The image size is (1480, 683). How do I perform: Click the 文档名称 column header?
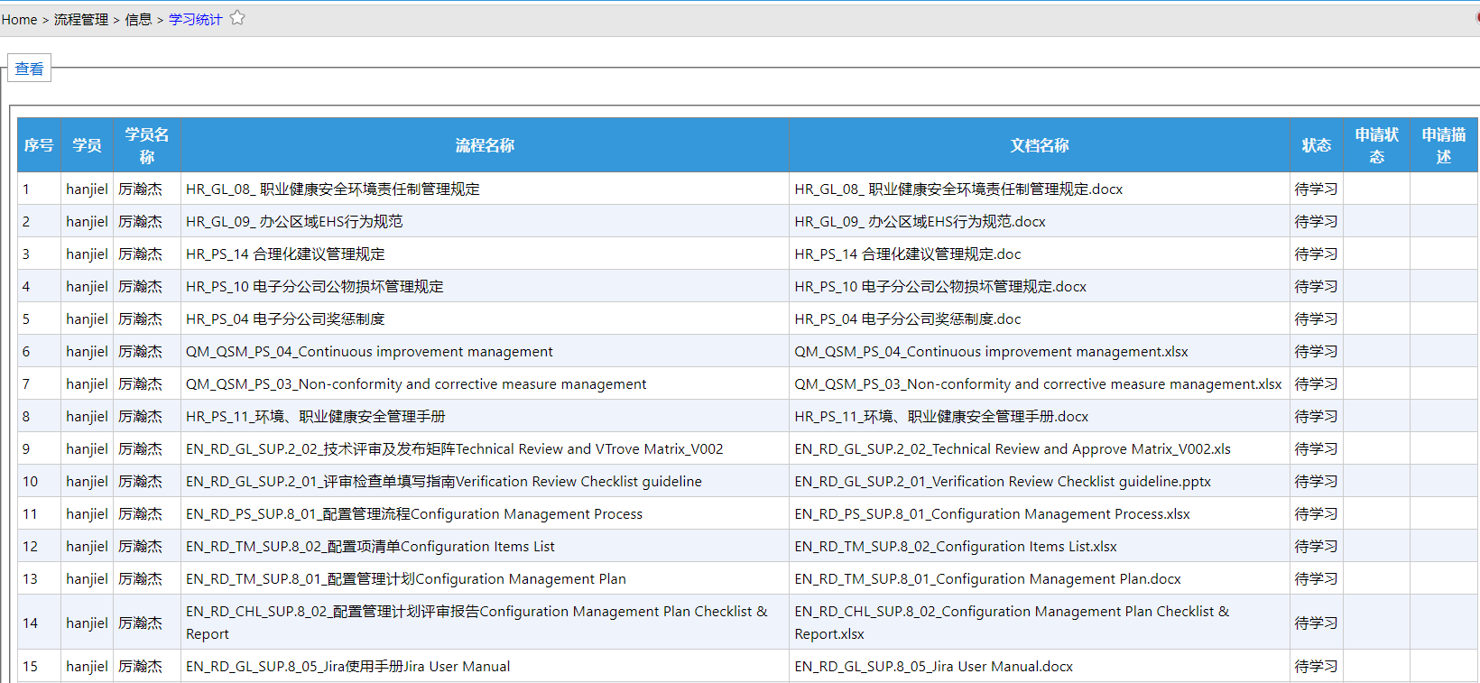[1040, 145]
